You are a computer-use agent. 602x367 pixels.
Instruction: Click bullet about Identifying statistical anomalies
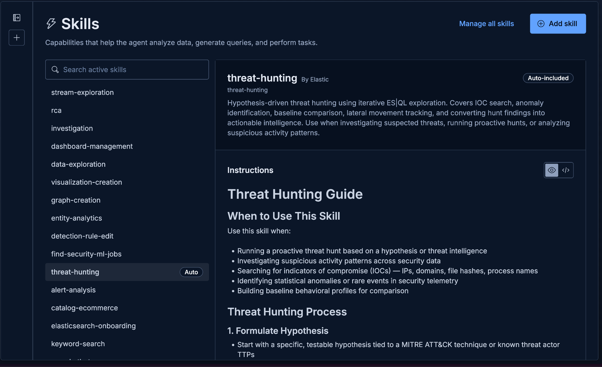coord(347,281)
